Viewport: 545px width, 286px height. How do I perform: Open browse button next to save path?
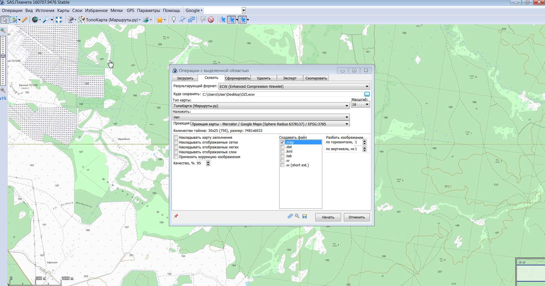[367, 94]
